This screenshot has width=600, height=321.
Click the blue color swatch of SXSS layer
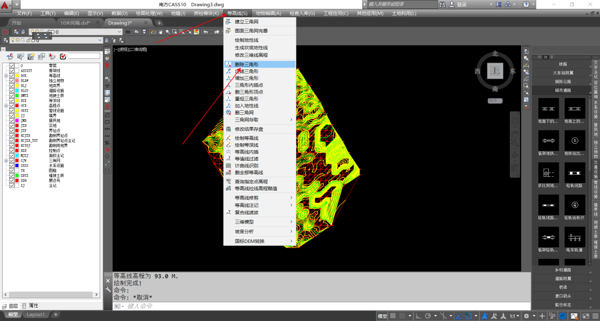pyautogui.click(x=17, y=166)
